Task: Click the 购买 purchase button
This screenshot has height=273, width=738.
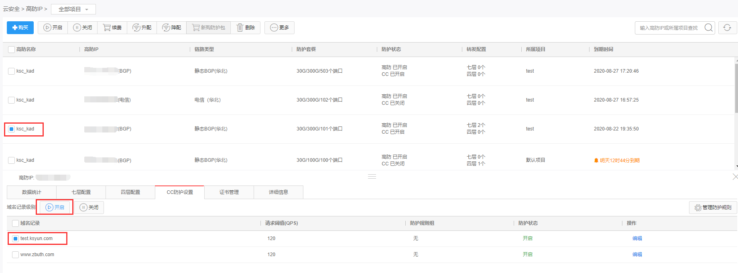Action: pos(20,28)
